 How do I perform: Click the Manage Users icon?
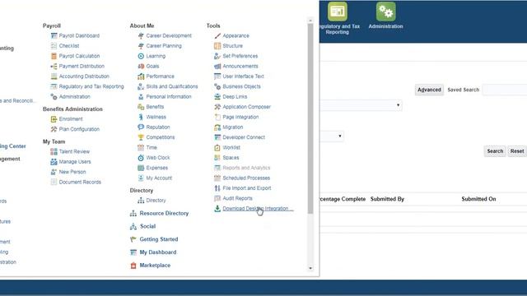54,162
